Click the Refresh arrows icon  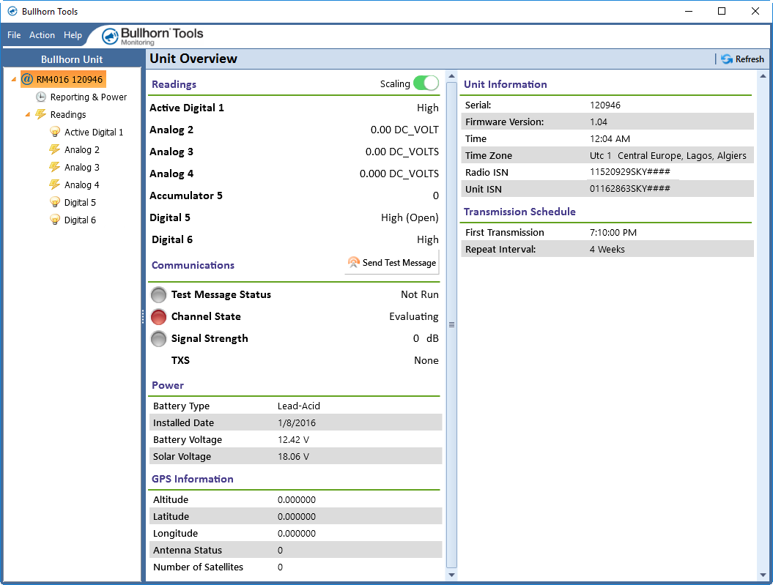tap(727, 59)
